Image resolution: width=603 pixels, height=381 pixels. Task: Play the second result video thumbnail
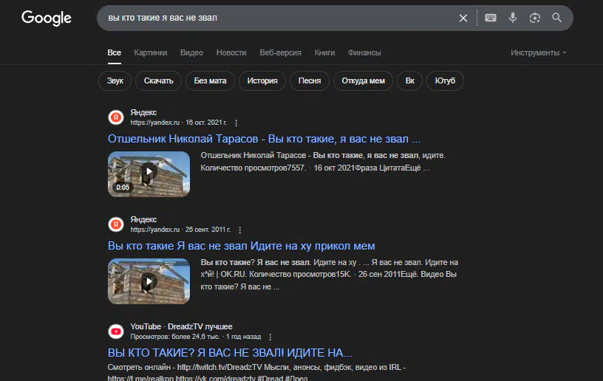click(149, 281)
